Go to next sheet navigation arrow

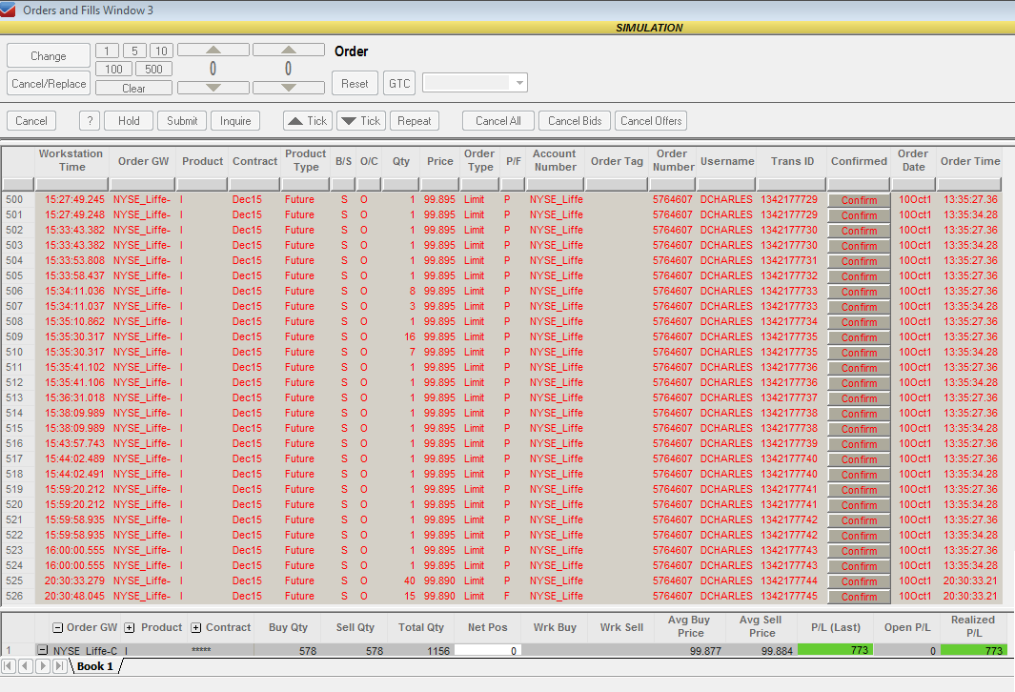[43, 665]
